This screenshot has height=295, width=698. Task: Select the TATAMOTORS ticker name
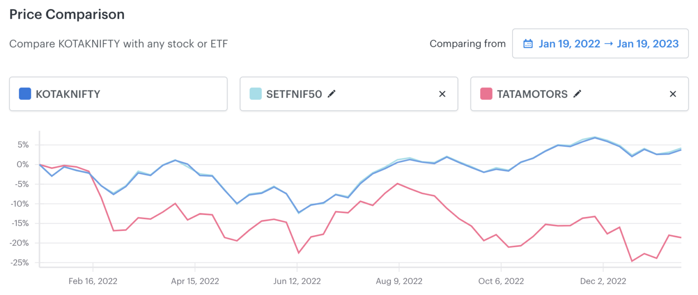(532, 94)
